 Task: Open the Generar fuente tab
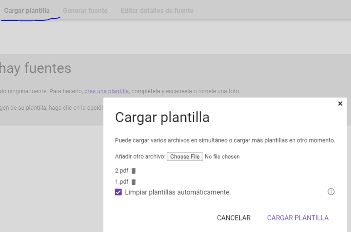tap(85, 10)
